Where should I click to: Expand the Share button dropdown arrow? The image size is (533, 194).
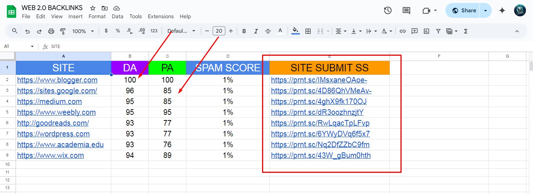tap(485, 10)
